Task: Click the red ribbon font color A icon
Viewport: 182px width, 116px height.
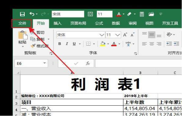Action: (114, 44)
